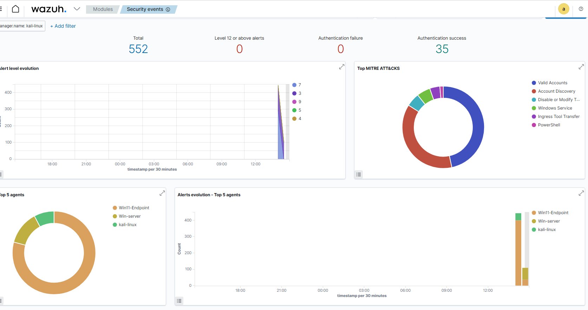
Task: Click the Authentication failure 0 value
Action: 341,49
